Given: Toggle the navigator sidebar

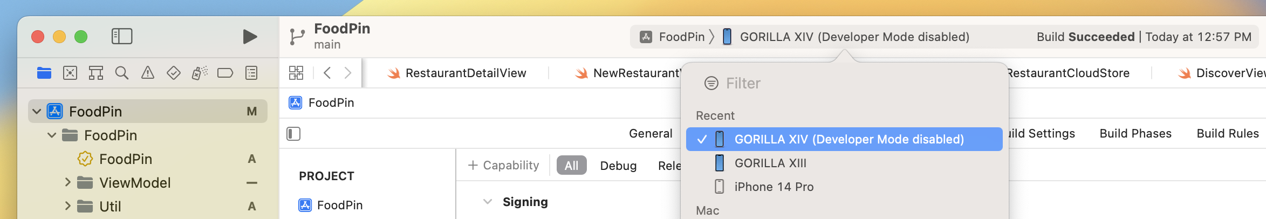Looking at the screenshot, I should click(122, 37).
